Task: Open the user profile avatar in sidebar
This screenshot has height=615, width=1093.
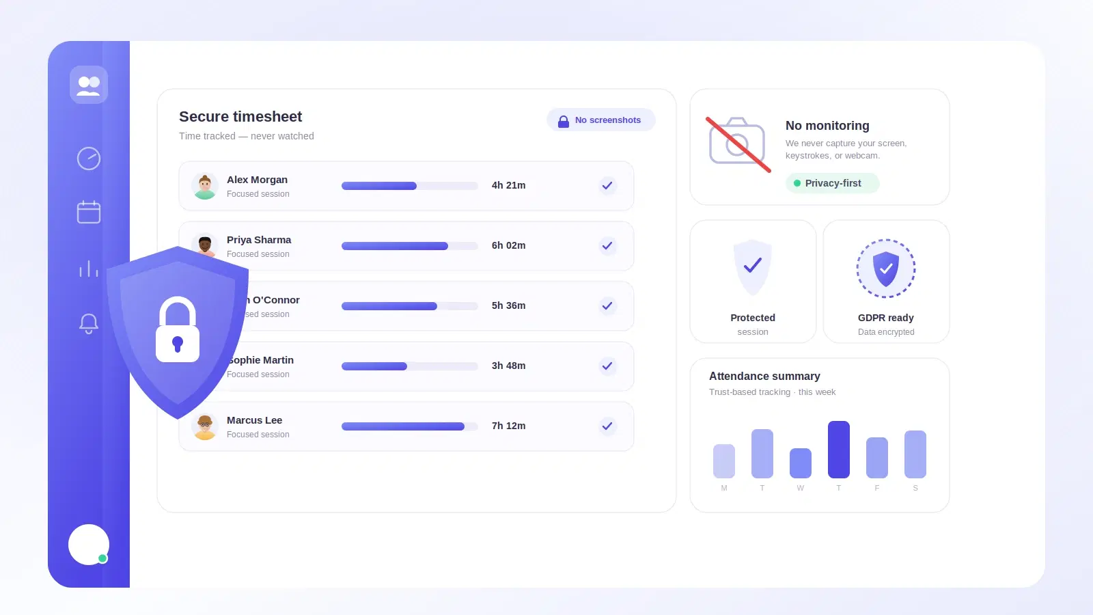Action: pos(89,545)
